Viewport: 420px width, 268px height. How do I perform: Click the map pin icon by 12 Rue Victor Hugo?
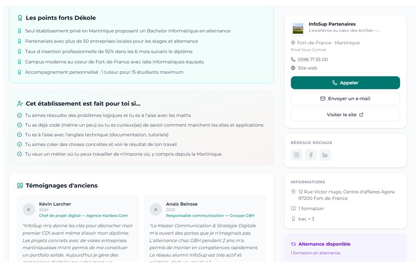[293, 192]
